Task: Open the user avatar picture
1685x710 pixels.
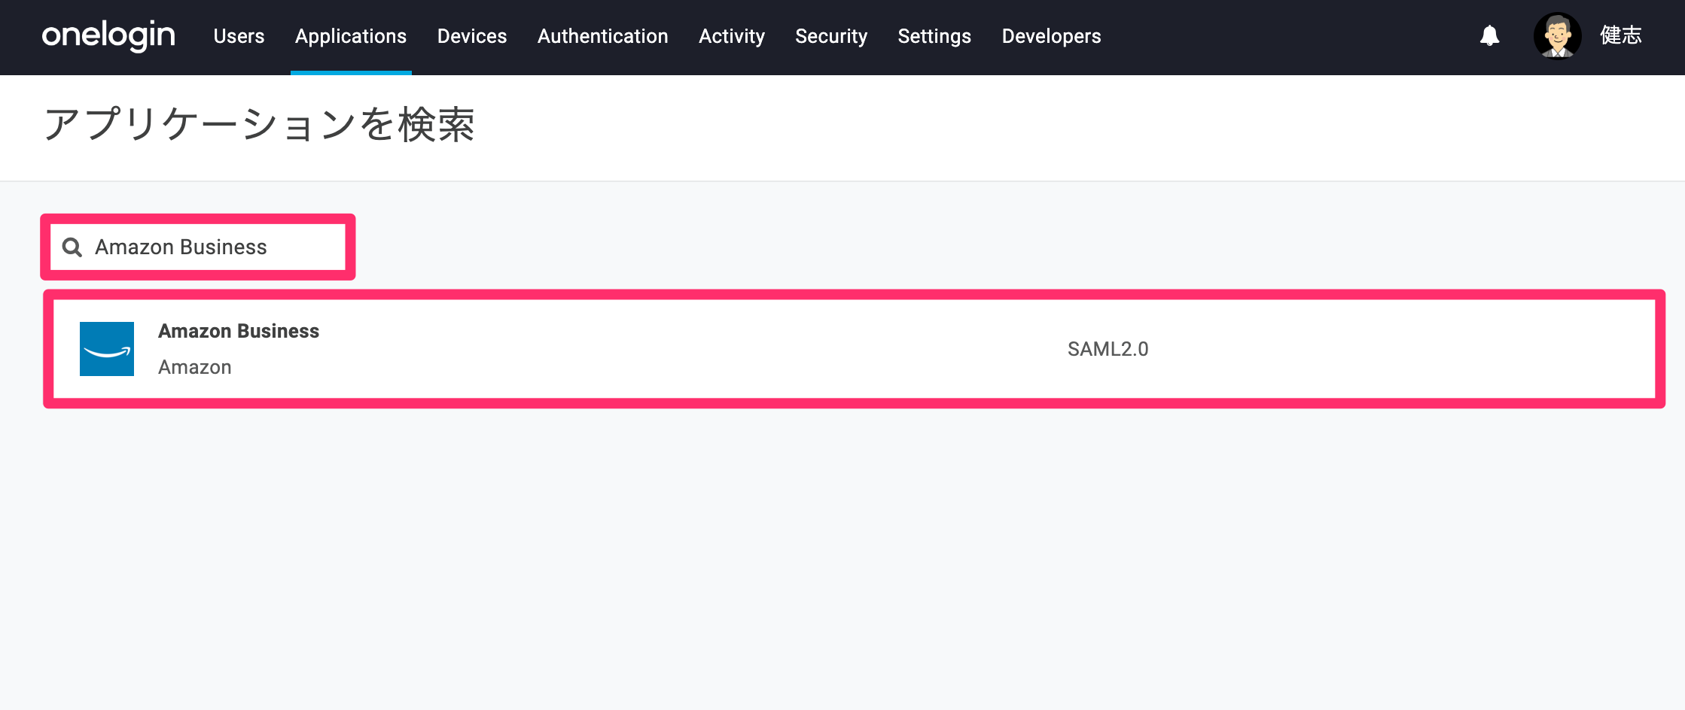Action: [1557, 35]
